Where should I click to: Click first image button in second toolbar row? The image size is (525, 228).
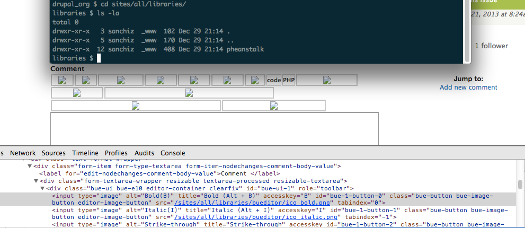click(x=77, y=93)
